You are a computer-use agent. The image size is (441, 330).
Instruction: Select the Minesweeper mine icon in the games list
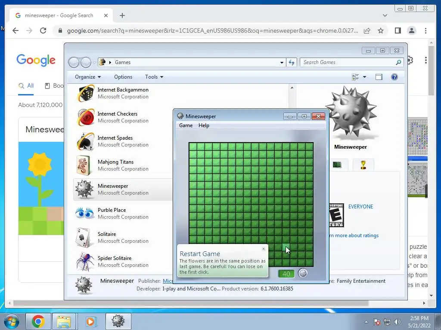pos(84,189)
